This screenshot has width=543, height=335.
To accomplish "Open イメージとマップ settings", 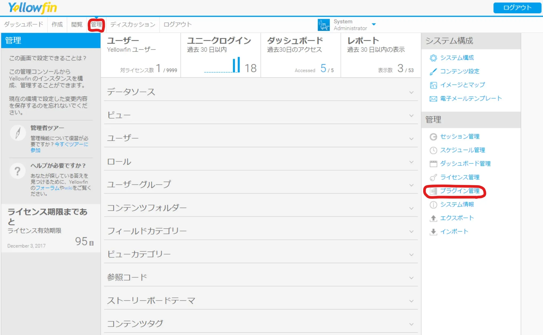I will (434, 85).
